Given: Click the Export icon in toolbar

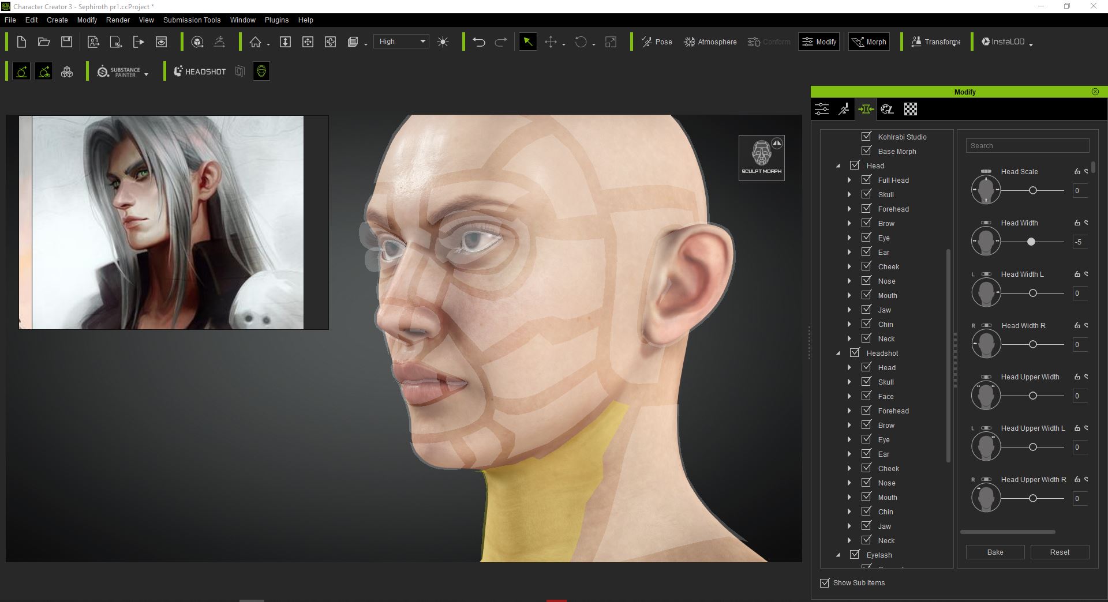Looking at the screenshot, I should click(138, 42).
